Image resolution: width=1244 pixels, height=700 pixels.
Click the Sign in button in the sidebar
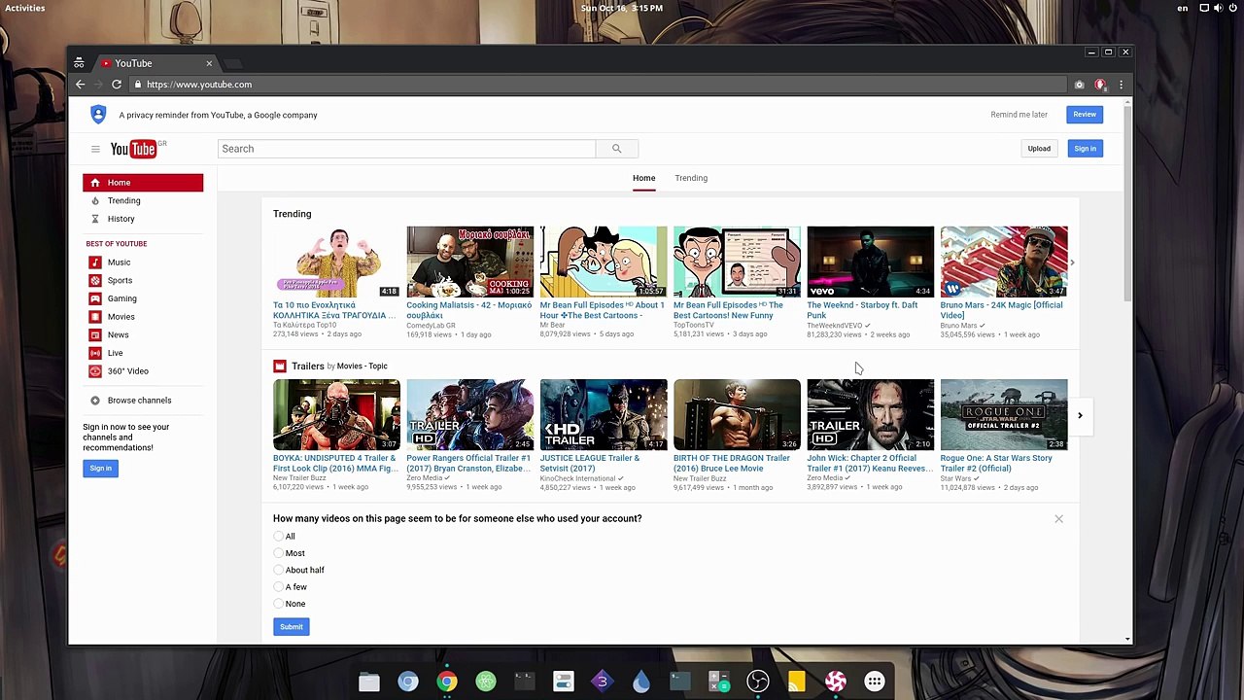point(101,469)
